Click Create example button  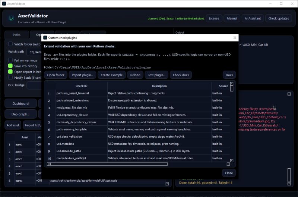(x=111, y=75)
